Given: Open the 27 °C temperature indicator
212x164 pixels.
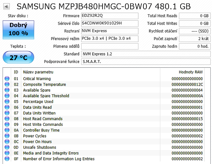Looking at the screenshot, I should tap(19, 57).
